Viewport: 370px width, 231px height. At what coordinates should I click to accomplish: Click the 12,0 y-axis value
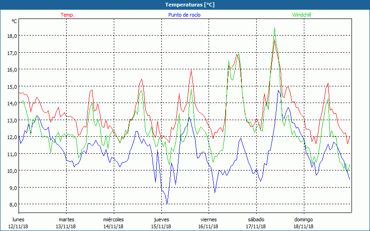[12, 137]
